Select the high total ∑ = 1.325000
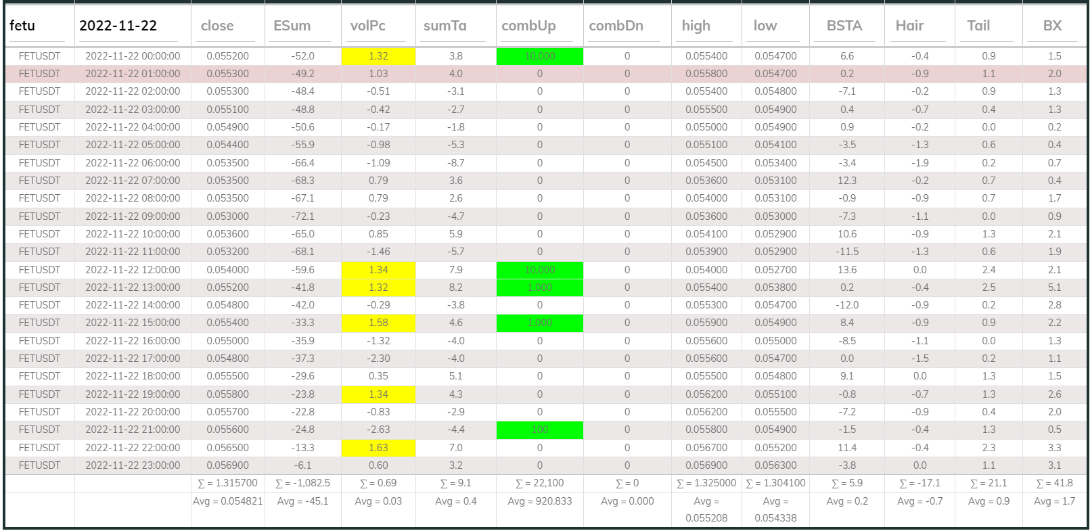 click(x=706, y=483)
